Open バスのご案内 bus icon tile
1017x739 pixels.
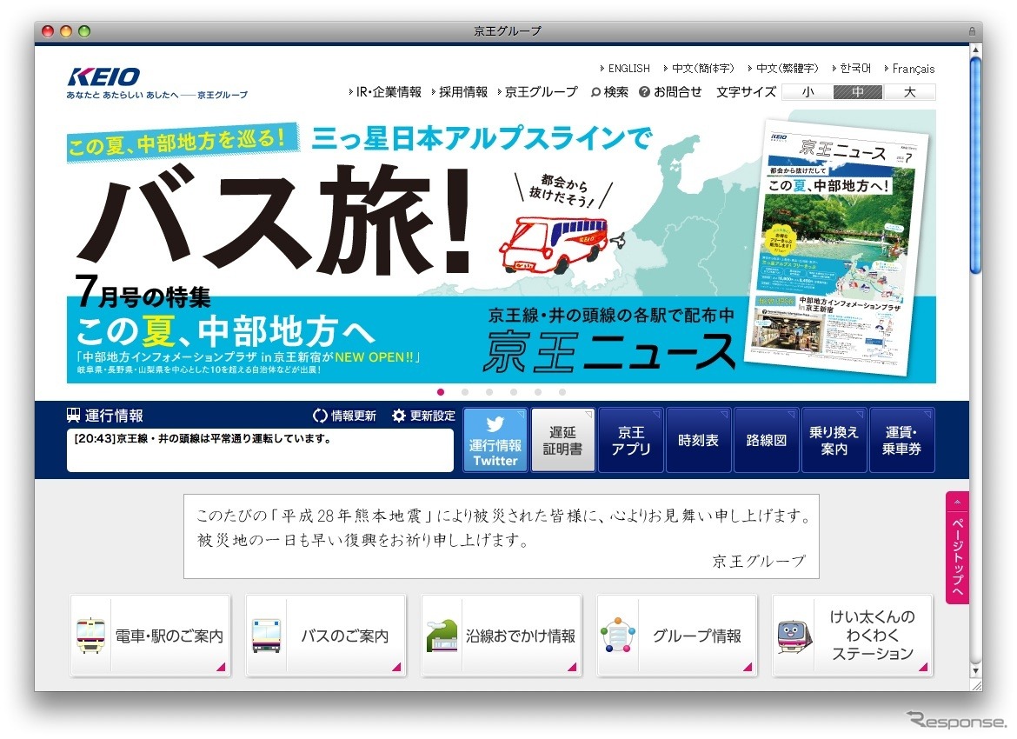(325, 636)
